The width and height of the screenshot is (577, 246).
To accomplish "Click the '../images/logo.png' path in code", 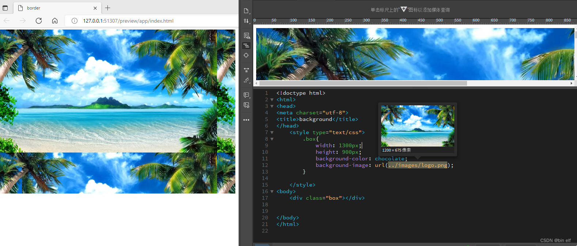I will tap(418, 165).
